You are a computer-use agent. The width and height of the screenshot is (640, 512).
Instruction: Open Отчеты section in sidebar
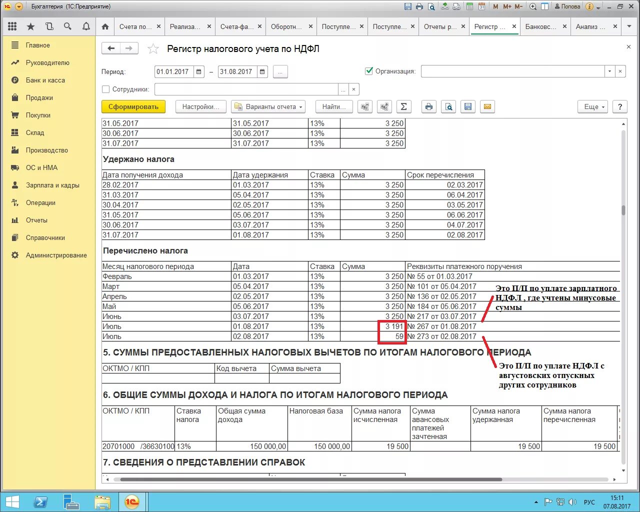pos(36,220)
